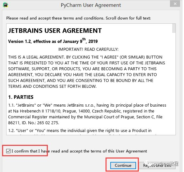Click the PyCharm logo icon in title bar

click(x=6, y=5)
